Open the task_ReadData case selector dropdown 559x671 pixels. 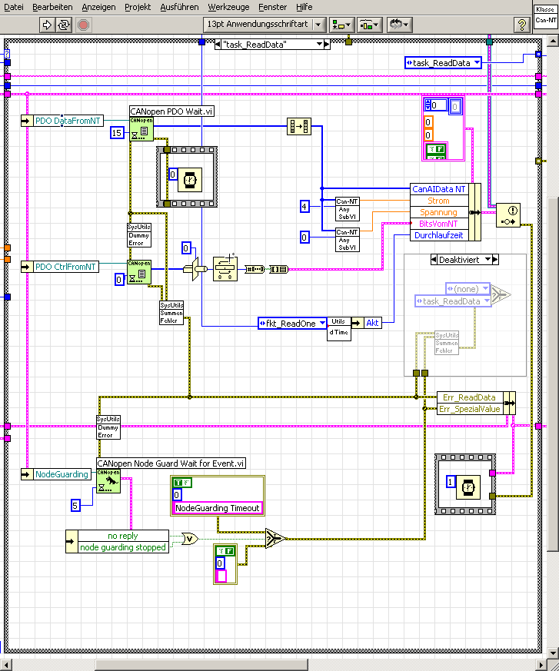(x=319, y=44)
